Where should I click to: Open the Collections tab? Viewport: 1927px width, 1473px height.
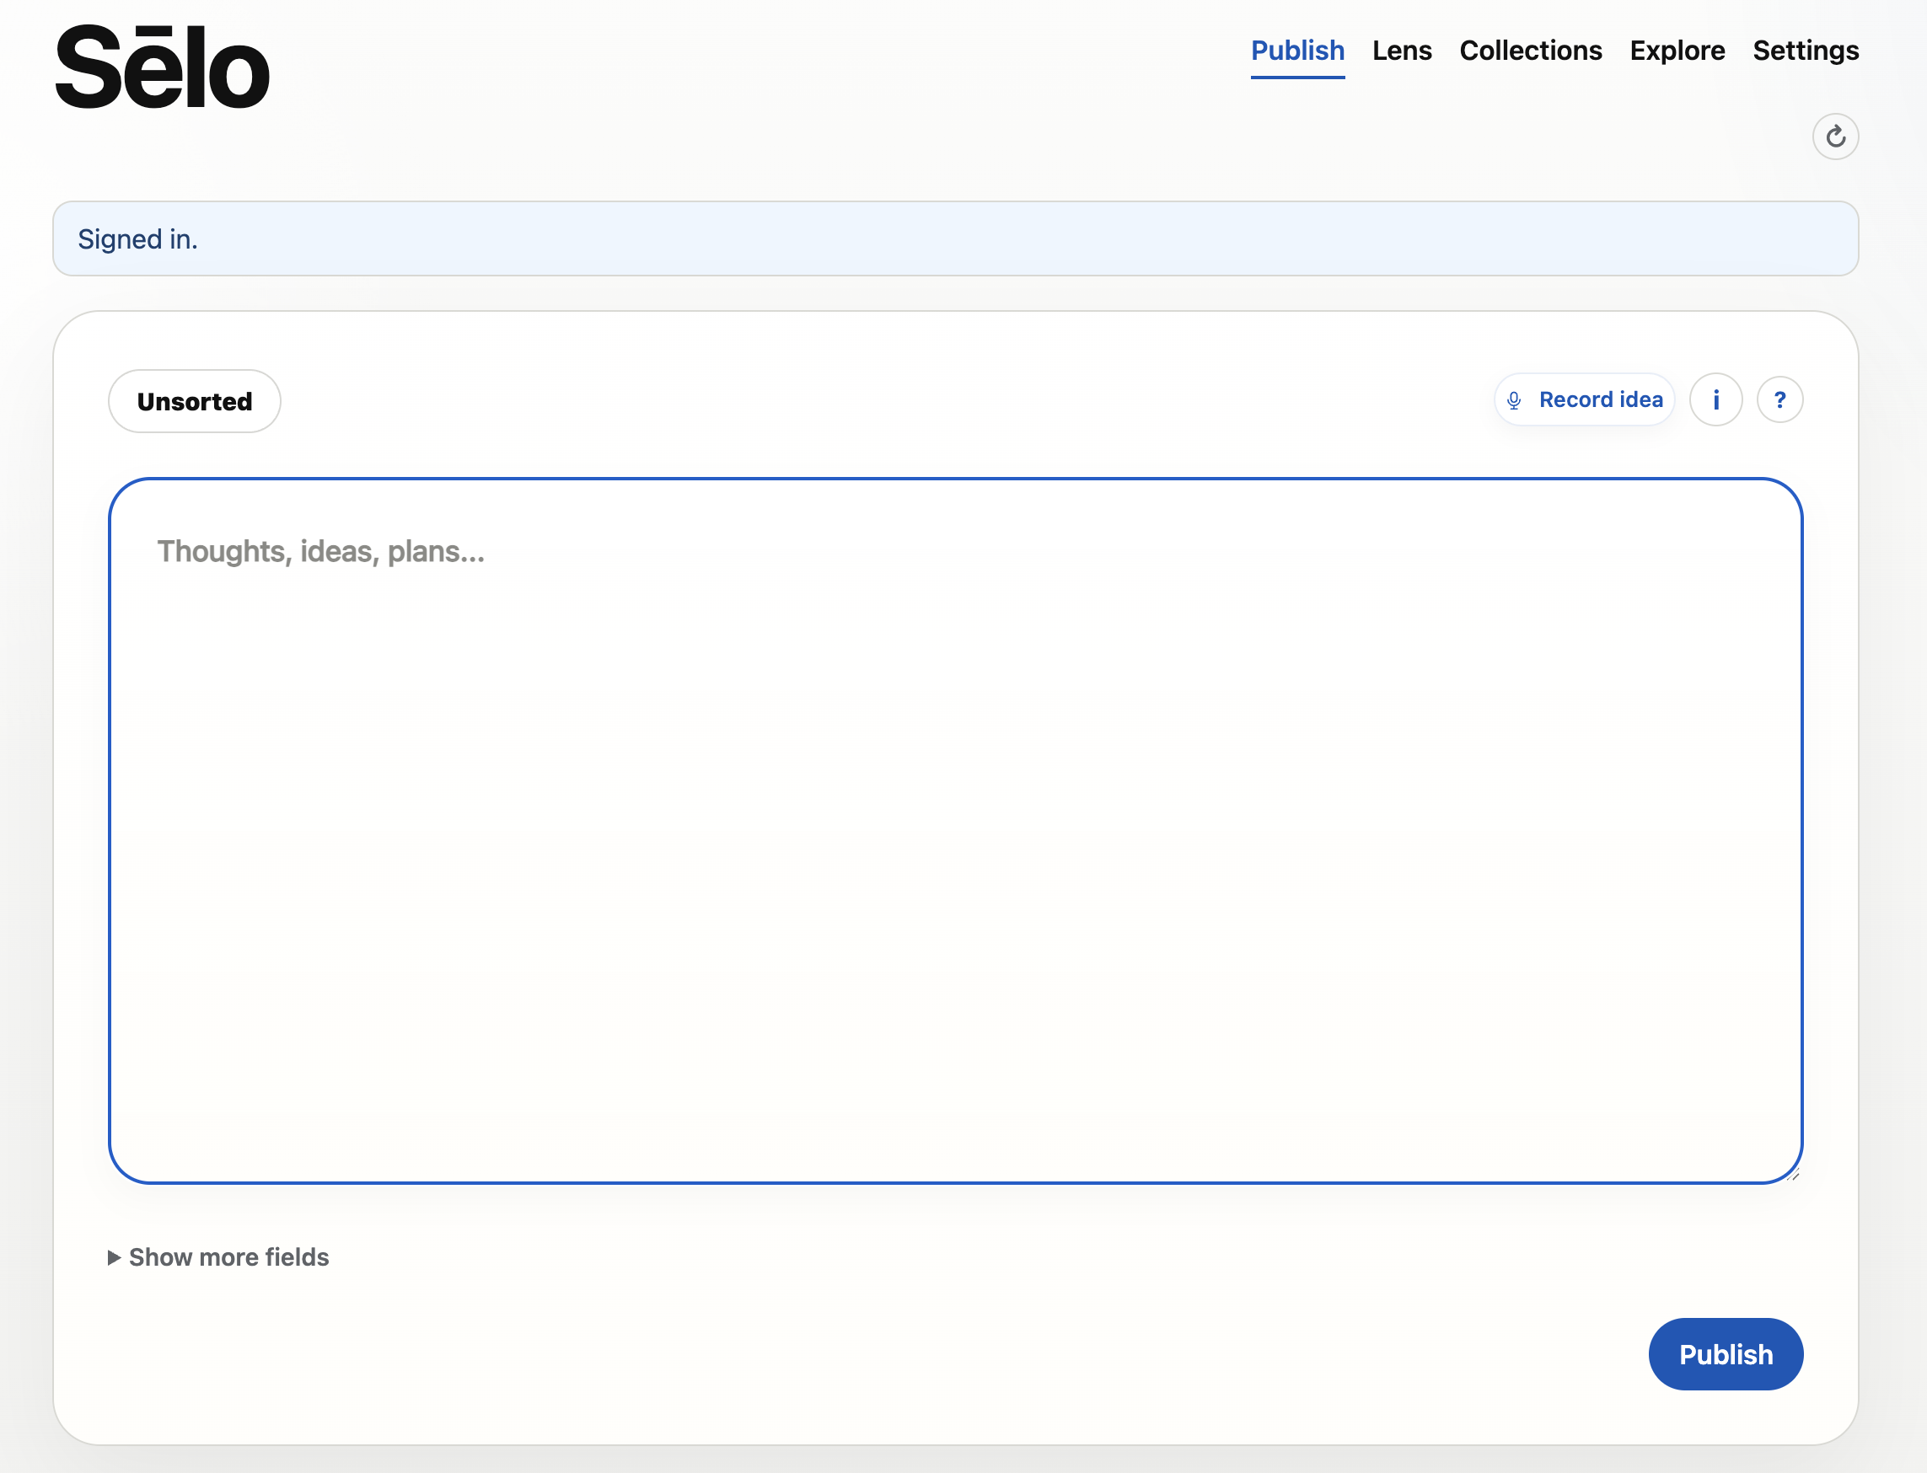coord(1531,51)
